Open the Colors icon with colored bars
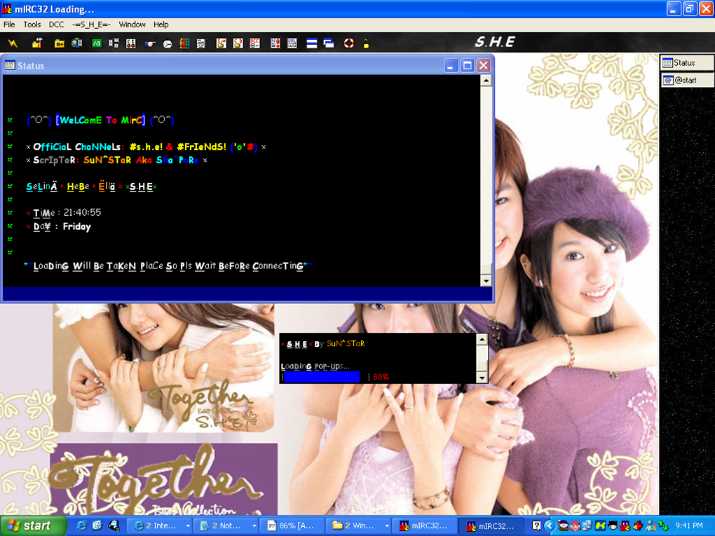The height and width of the screenshot is (536, 715). click(x=184, y=43)
